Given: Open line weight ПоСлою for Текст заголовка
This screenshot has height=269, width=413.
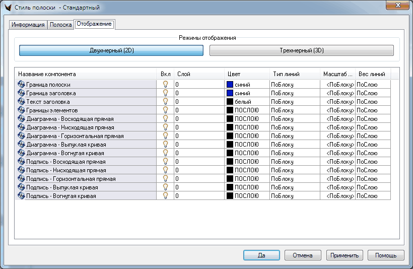Looking at the screenshot, I should coord(372,102).
